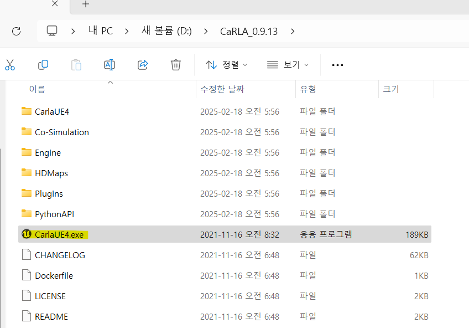Screen dimensions: 469x328
Task: Select the HDMaps folder name
Action: [51, 173]
